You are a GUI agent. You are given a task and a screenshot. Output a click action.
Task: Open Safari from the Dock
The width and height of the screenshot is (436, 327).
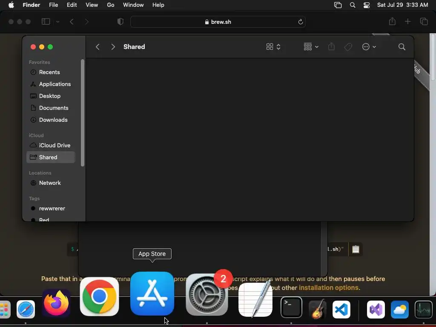tap(26, 310)
